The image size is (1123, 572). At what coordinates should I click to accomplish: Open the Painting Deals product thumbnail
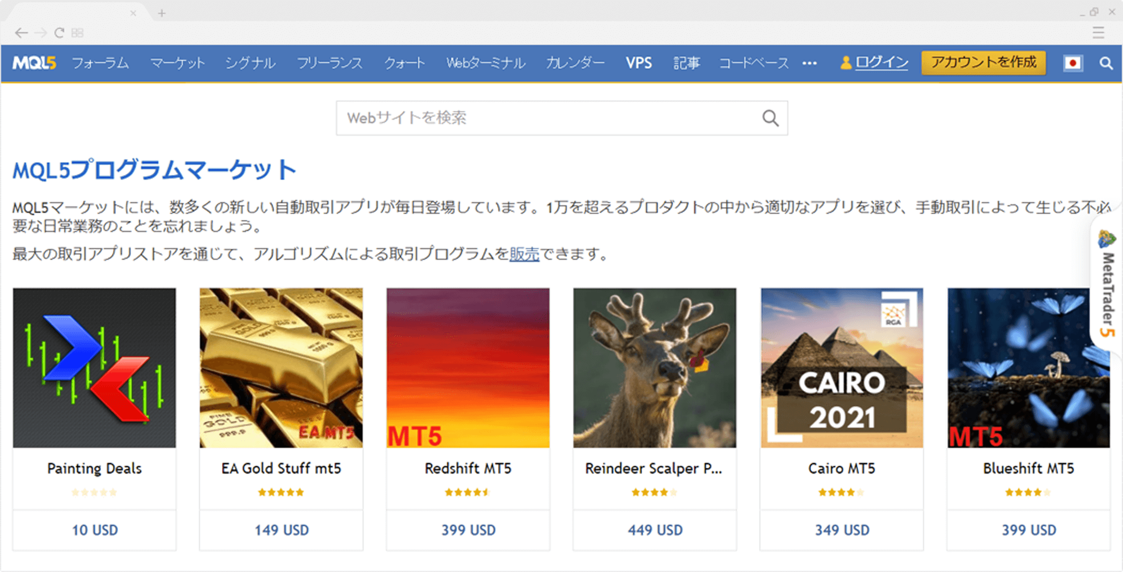(94, 368)
